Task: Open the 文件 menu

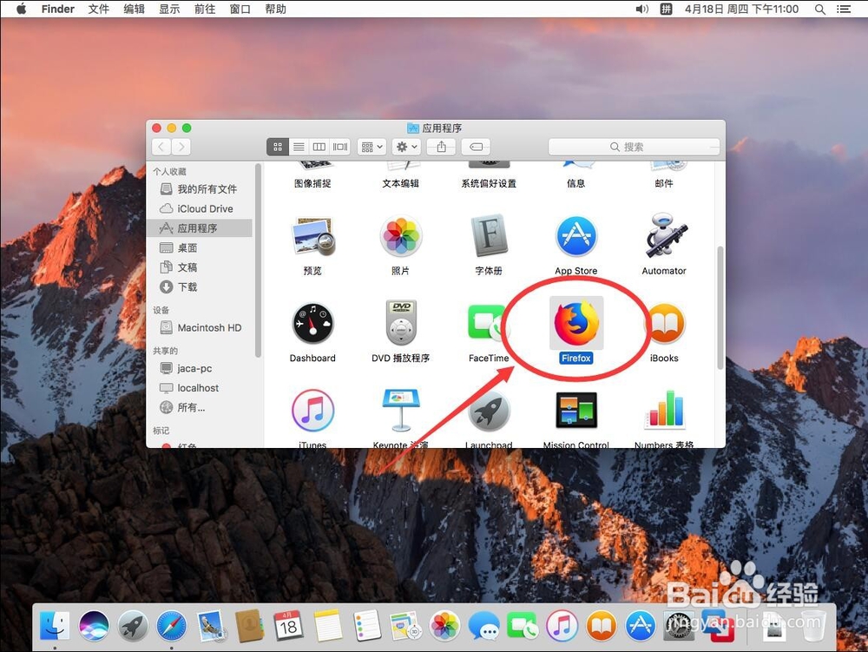Action: [99, 9]
